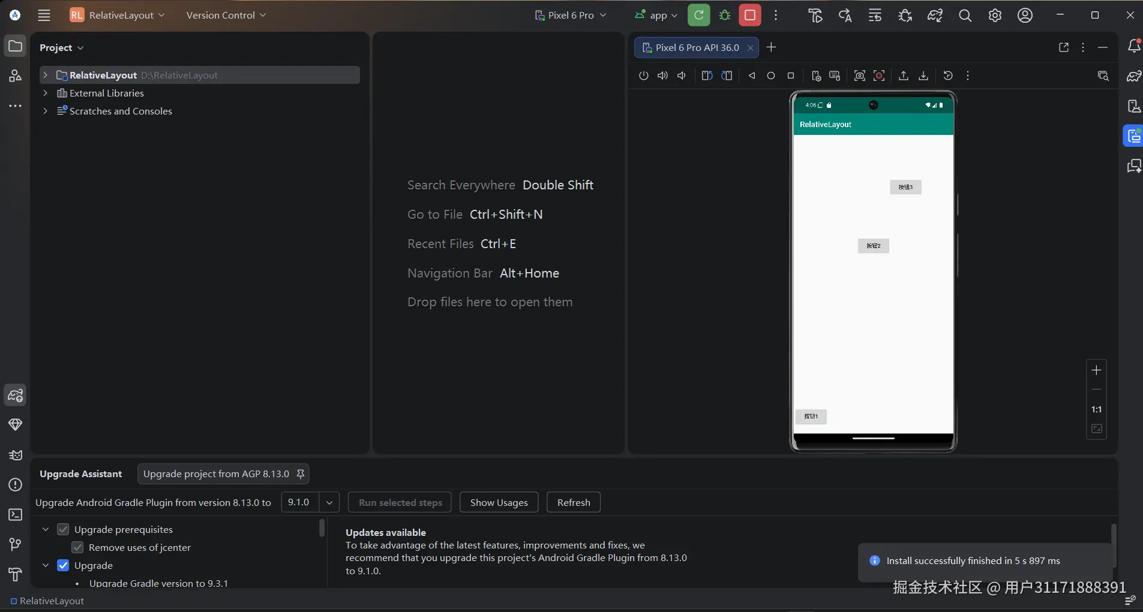This screenshot has height=612, width=1143.
Task: Switch to the Upgrade Assistant tab
Action: [x=81, y=474]
